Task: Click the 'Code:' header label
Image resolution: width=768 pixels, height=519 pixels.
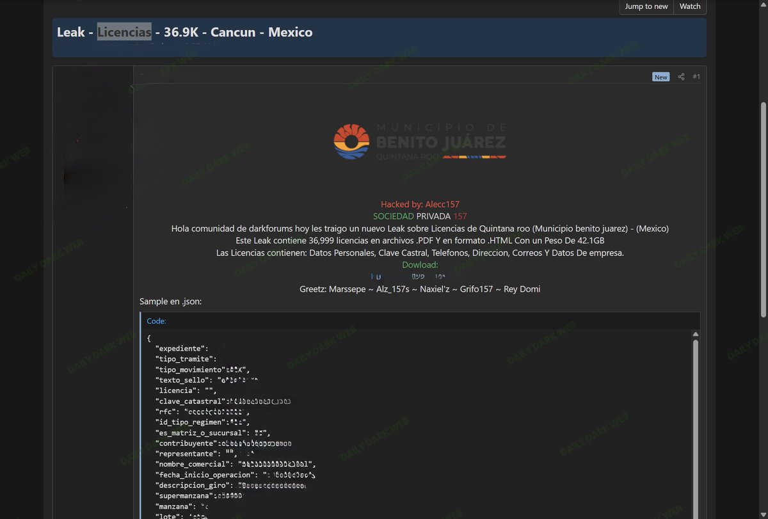Action: (156, 321)
